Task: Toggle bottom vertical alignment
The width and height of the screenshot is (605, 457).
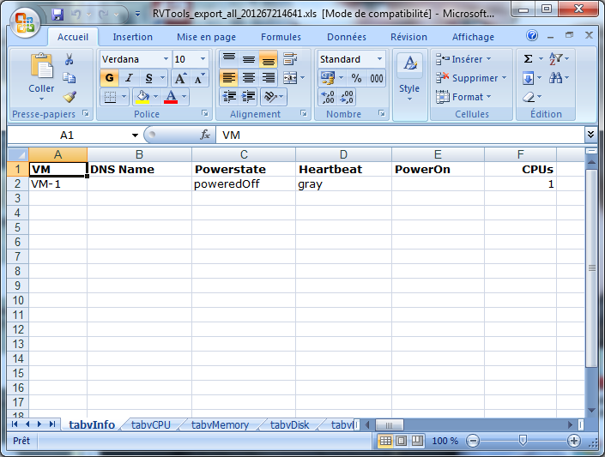Action: (268, 59)
